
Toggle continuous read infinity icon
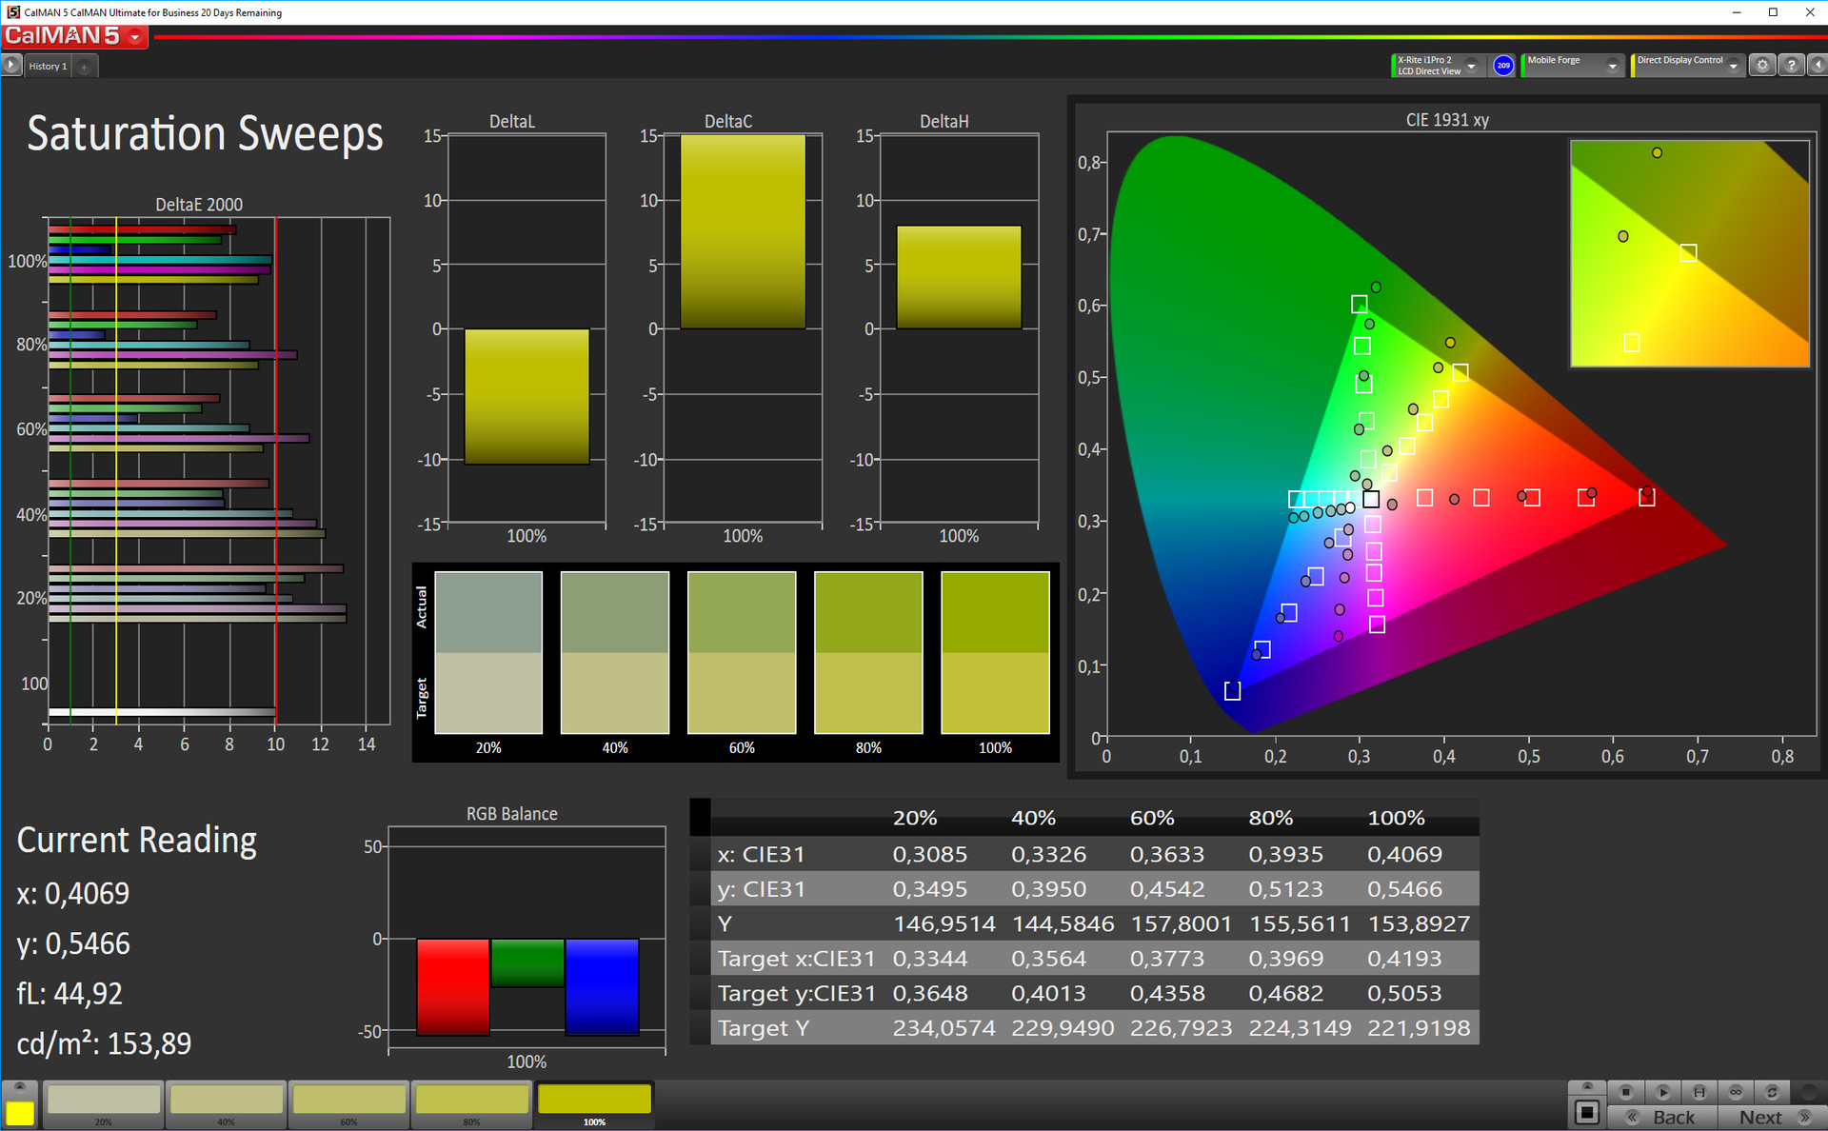coord(1736,1092)
